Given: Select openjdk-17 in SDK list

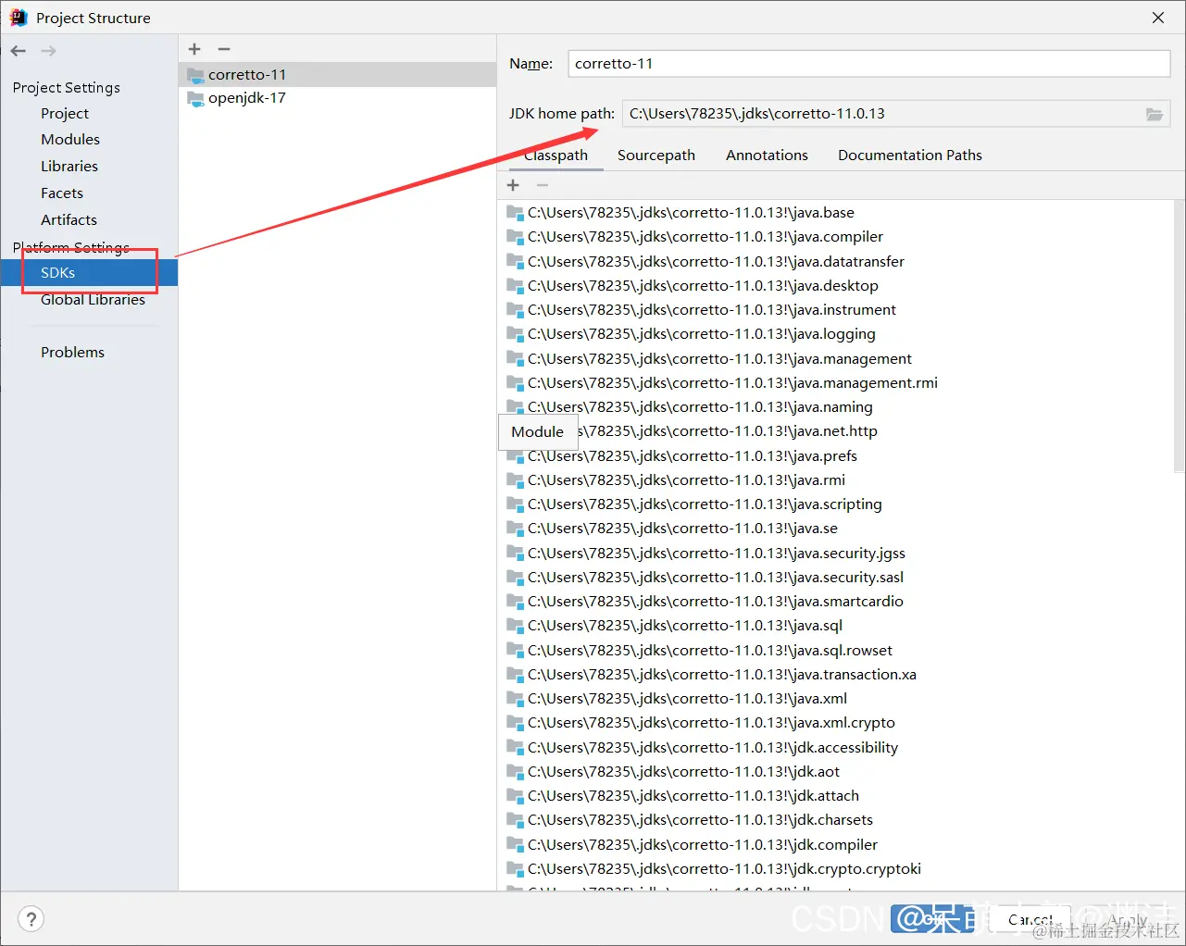Looking at the screenshot, I should click(x=337, y=98).
